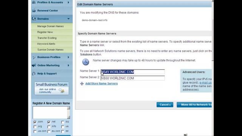Click the Help & Support headset icon
The image size is (242, 136).
click(x=34, y=74)
